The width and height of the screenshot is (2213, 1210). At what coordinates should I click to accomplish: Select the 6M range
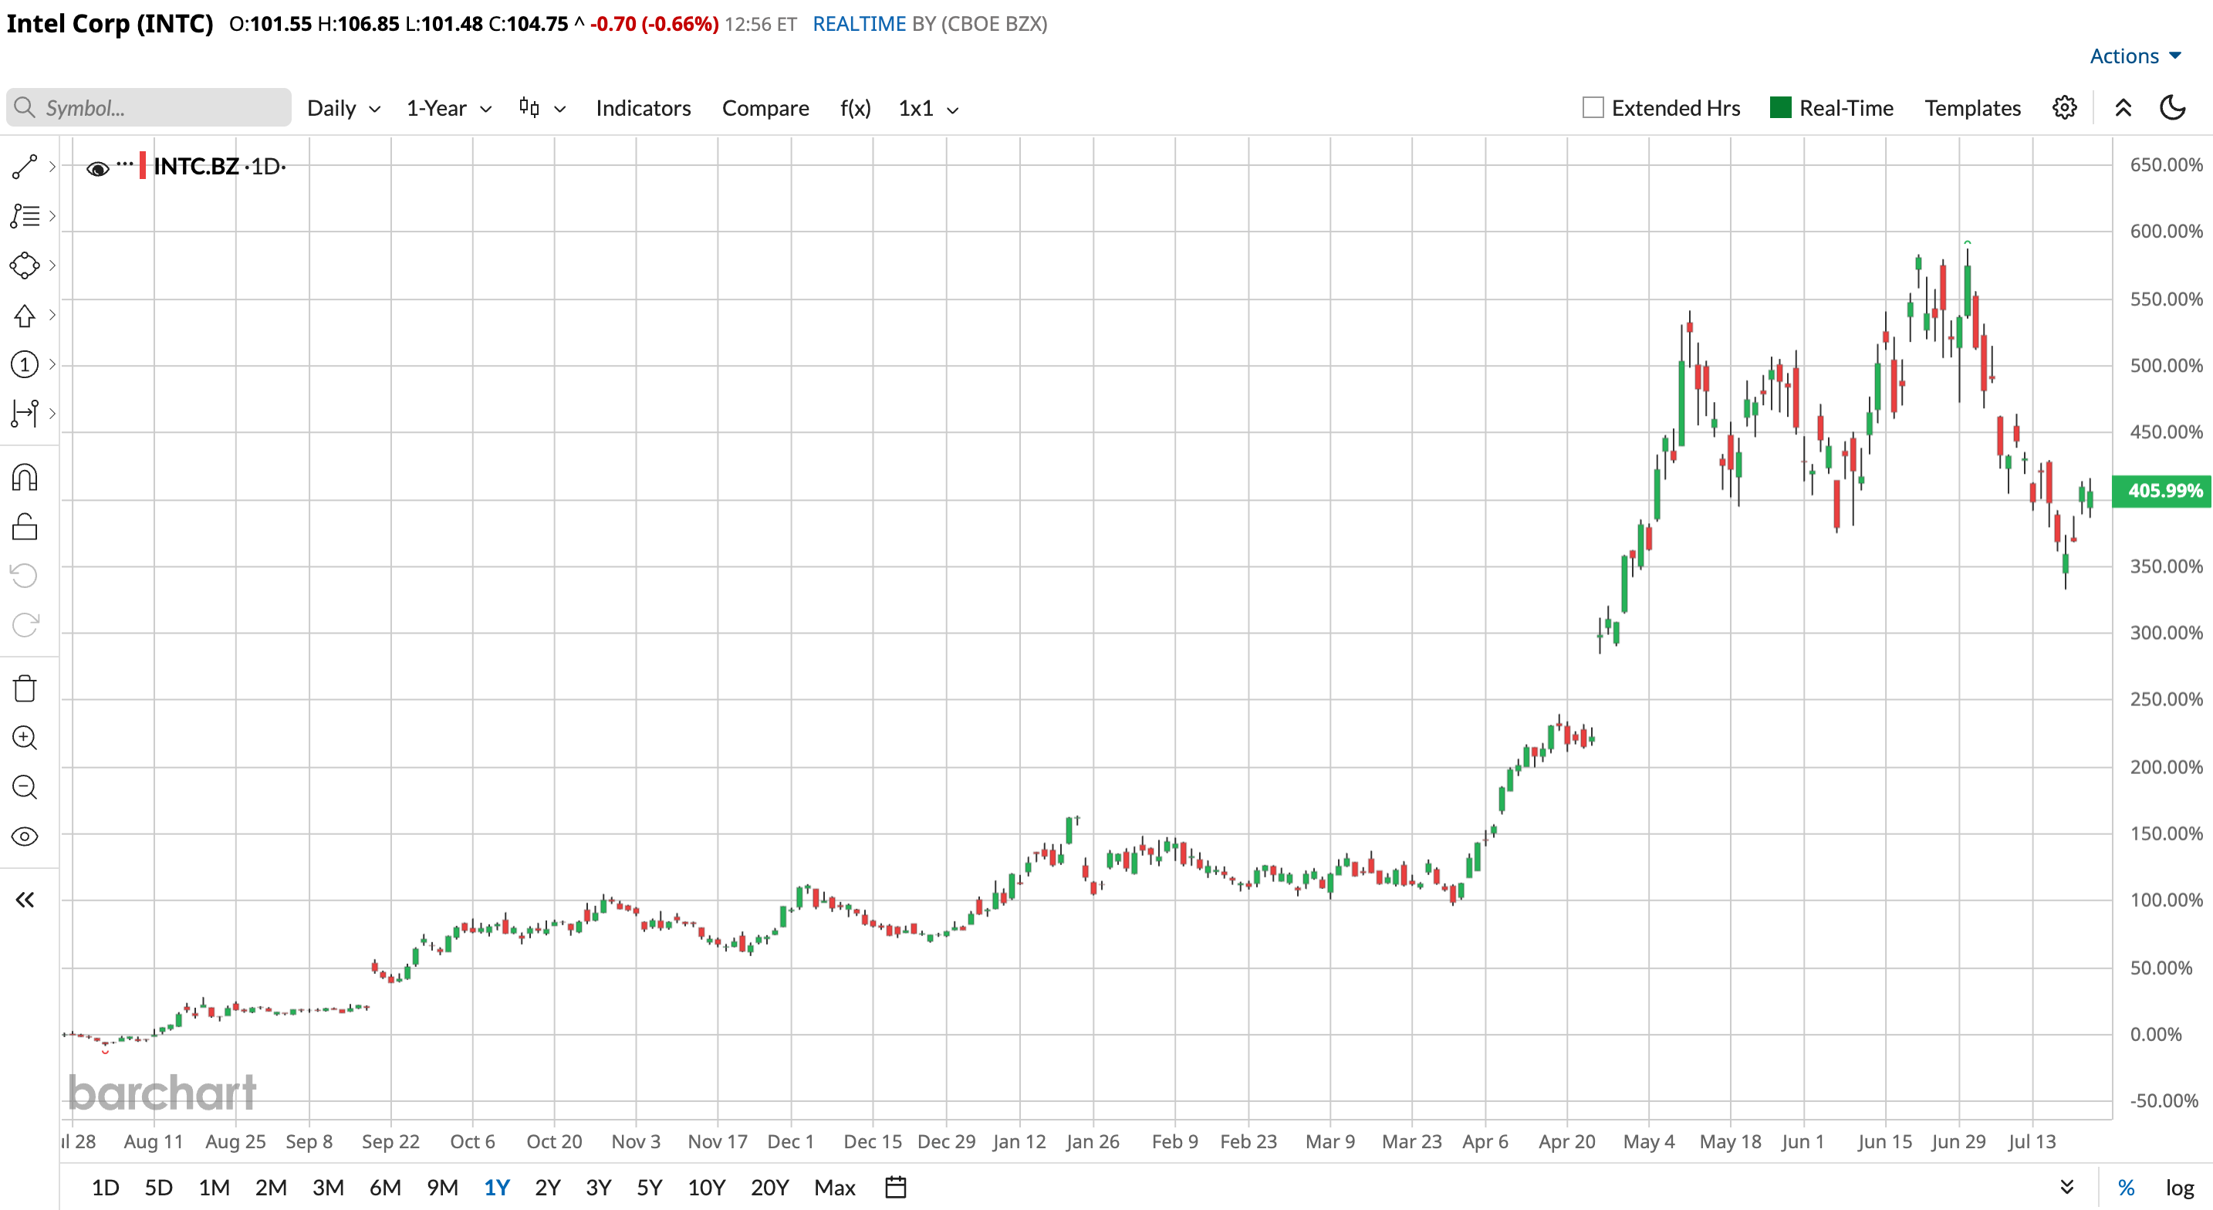click(385, 1188)
